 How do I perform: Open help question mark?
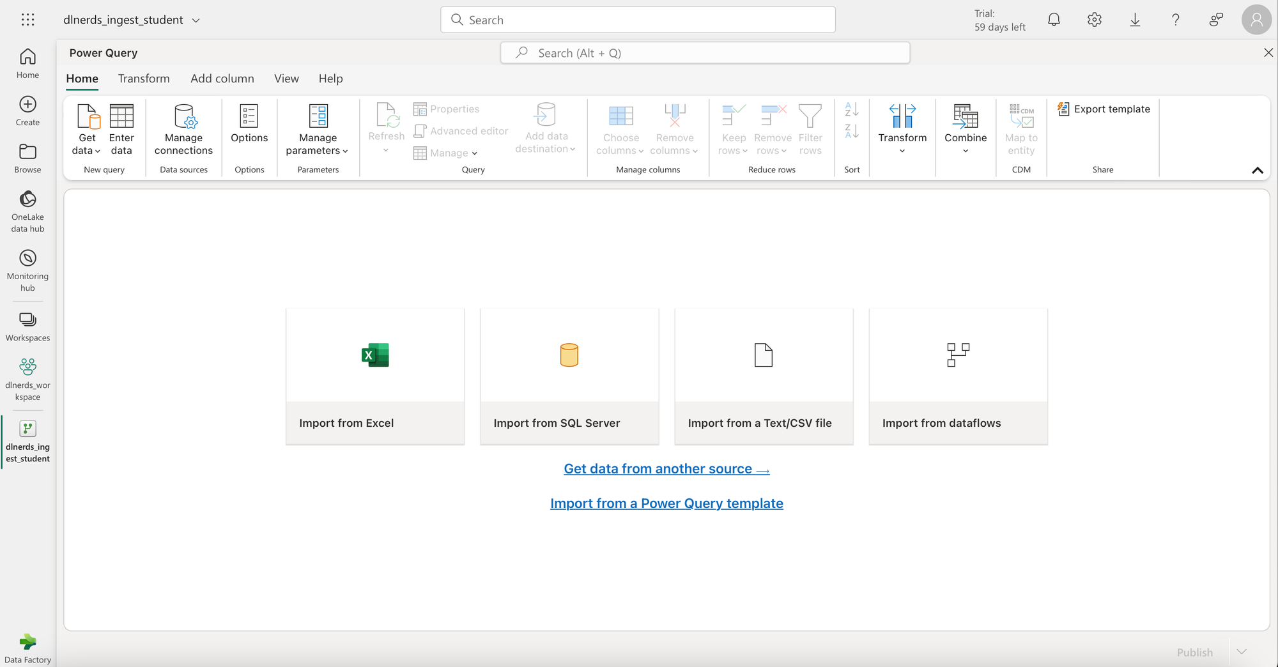[1175, 20]
